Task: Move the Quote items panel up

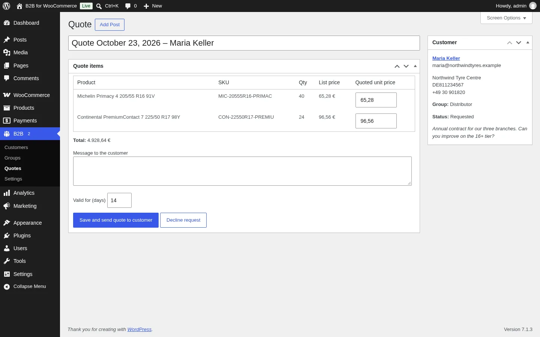Action: tap(397, 66)
